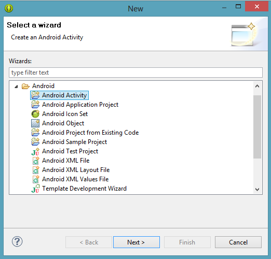
Task: Click the Android Application Project icon
Action: click(x=35, y=105)
